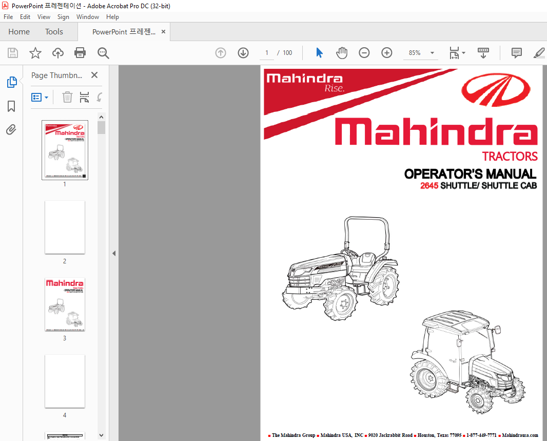
Task: Expand the page display options arrow
Action: tap(464, 53)
